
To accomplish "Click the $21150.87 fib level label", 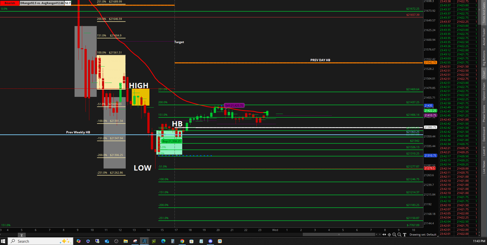I will click(x=413, y=218).
